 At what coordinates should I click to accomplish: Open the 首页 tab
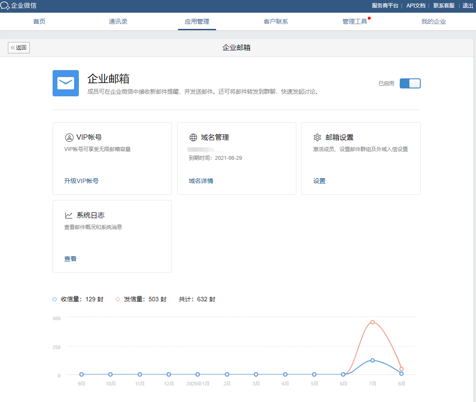[39, 21]
